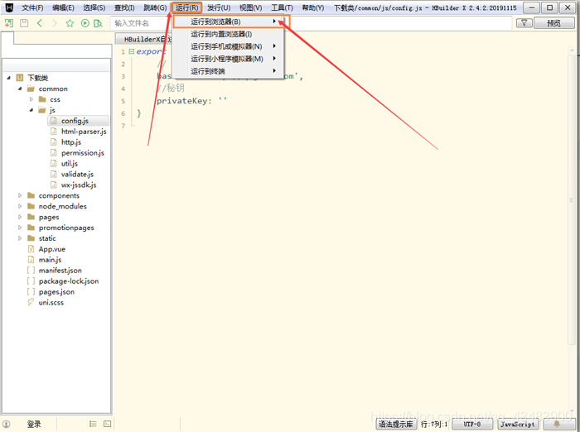Expand the static folder

click(20, 238)
